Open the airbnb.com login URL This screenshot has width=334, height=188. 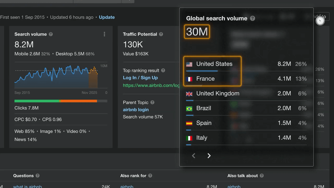click(151, 85)
